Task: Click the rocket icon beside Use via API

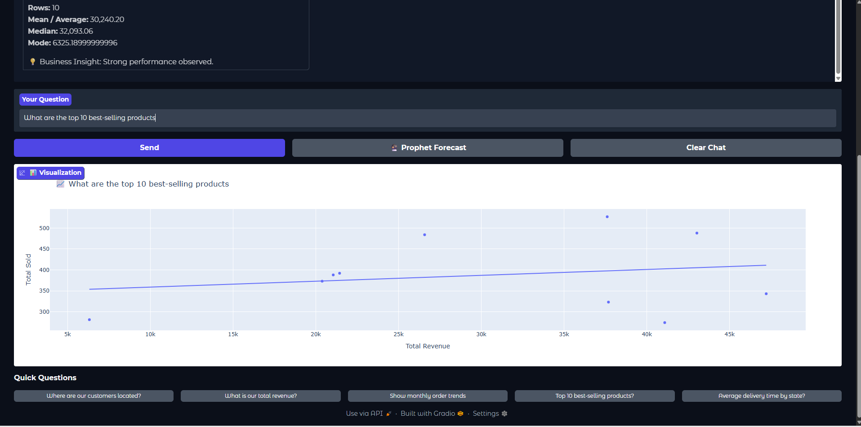Action: coord(389,414)
